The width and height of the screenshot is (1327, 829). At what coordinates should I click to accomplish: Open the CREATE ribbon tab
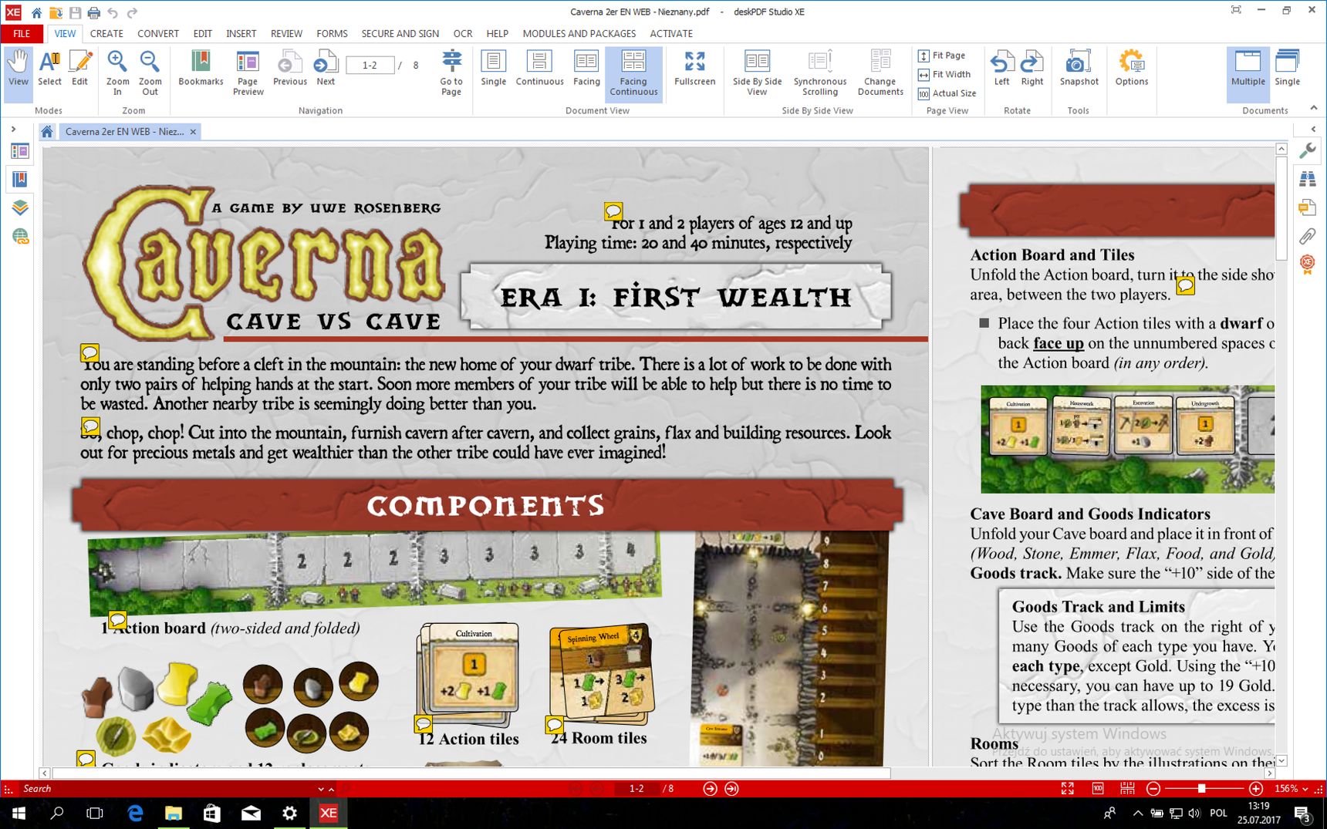(x=106, y=33)
